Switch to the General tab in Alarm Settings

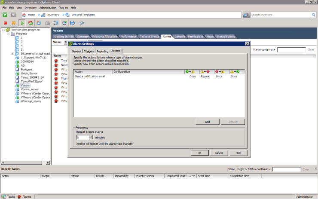(76, 51)
